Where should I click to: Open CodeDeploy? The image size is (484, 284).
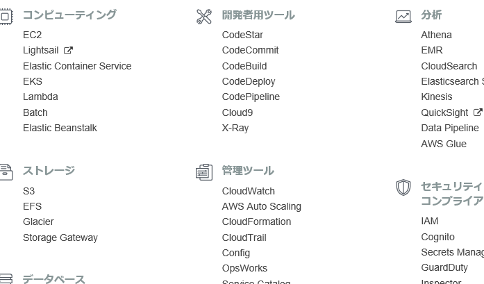pyautogui.click(x=249, y=81)
